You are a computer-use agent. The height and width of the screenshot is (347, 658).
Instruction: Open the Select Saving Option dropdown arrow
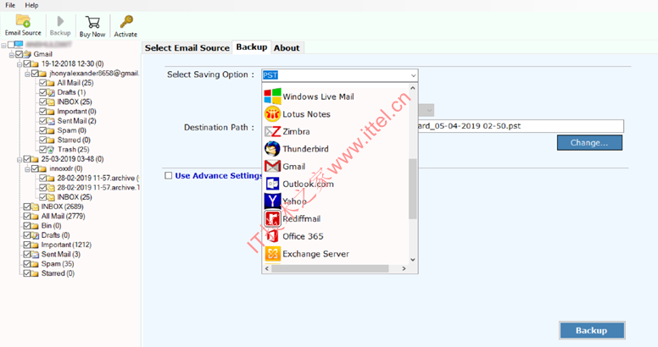pyautogui.click(x=413, y=75)
